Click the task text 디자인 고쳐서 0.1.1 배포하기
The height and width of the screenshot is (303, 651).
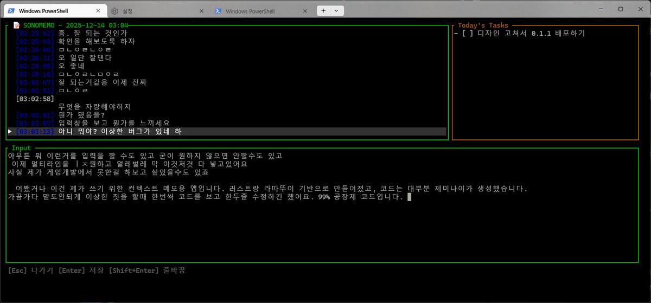pos(531,33)
